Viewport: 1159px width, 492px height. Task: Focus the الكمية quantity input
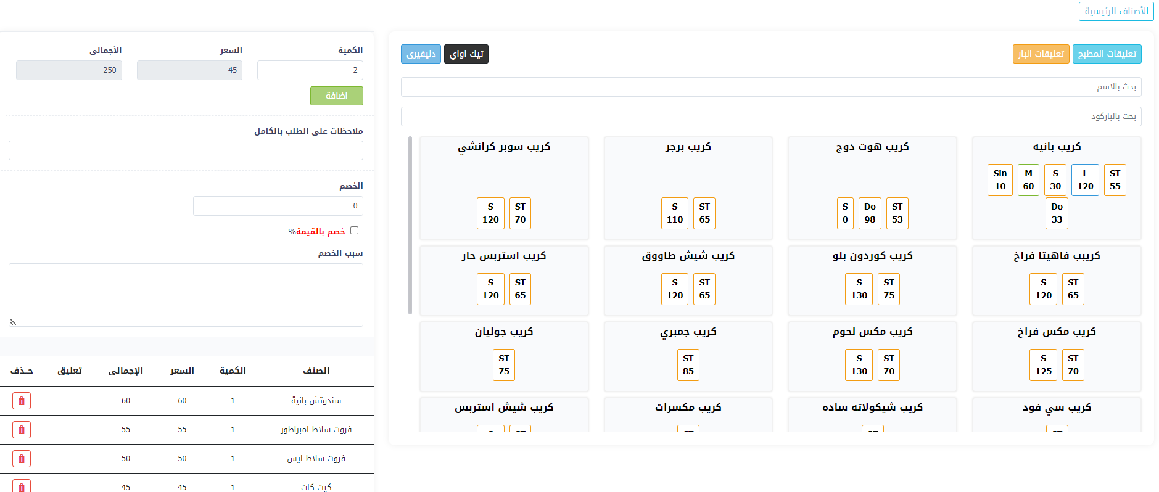[x=310, y=70]
